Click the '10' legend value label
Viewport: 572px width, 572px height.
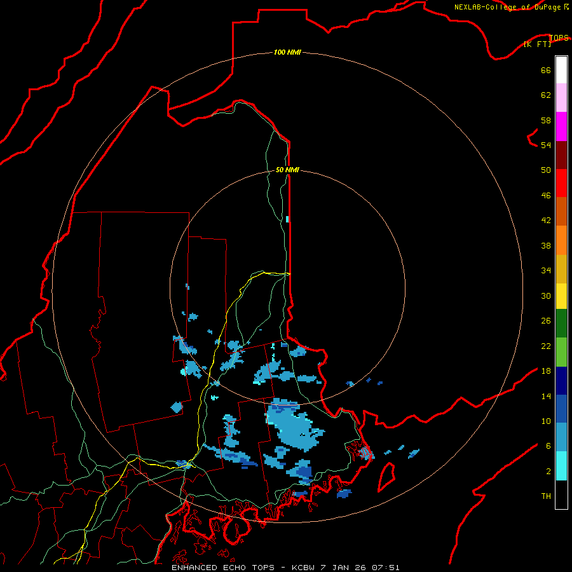[x=546, y=421]
